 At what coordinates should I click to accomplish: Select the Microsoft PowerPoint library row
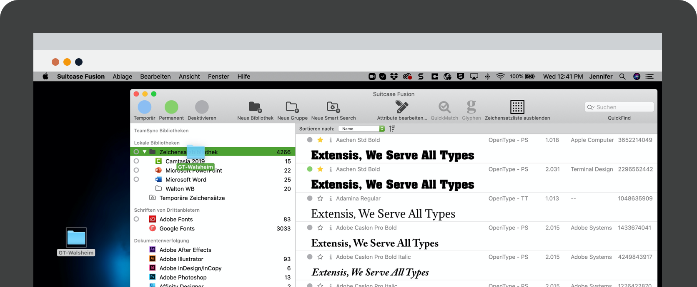click(213, 170)
